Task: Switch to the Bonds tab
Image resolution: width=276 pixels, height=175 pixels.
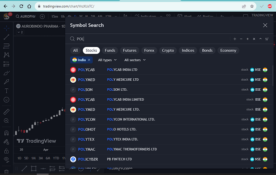Action: [207, 51]
